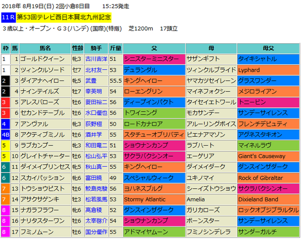Select sire cell ディープインパクト
Image resolution: width=301 pixels, height=239 pixels.
(154, 102)
